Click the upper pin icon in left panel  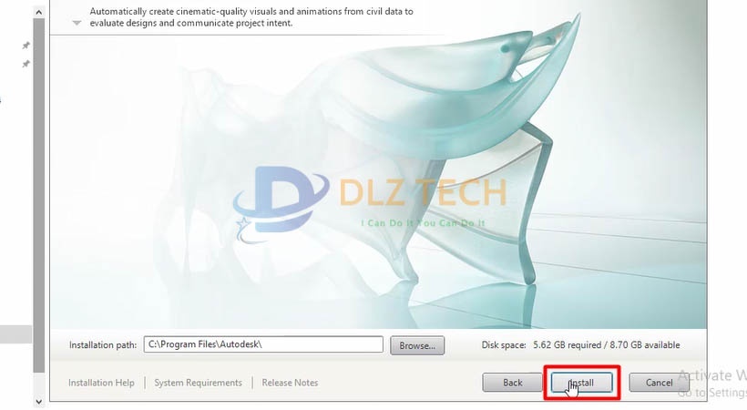(26, 46)
